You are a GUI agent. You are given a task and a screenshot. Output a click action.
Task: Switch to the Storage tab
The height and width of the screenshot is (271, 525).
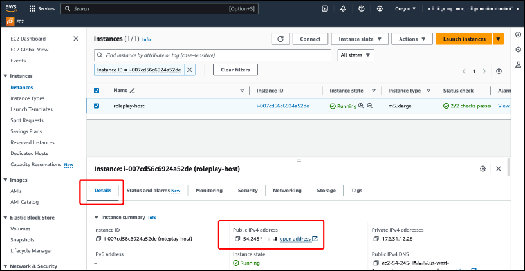(326, 191)
